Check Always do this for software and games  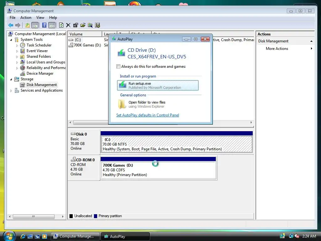click(118, 67)
